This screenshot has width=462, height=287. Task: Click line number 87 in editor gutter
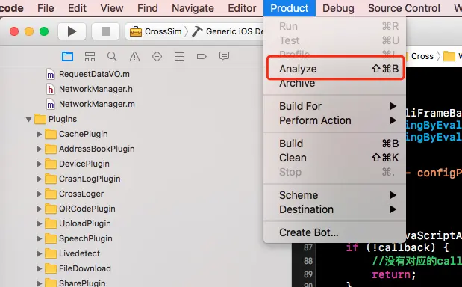point(308,247)
